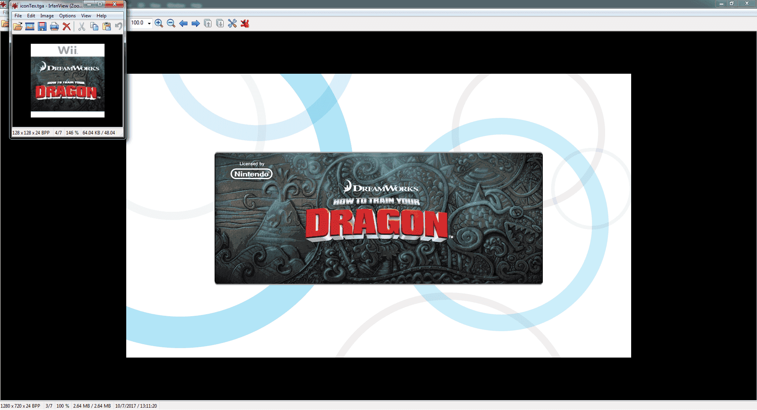Minimize the iconTex.tga window

(x=90, y=4)
